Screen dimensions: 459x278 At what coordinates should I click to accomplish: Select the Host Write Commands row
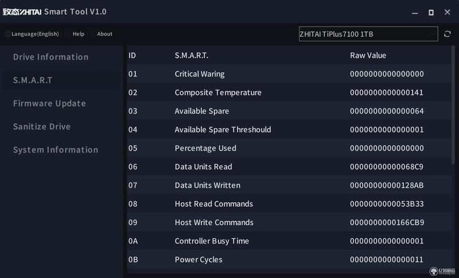289,222
